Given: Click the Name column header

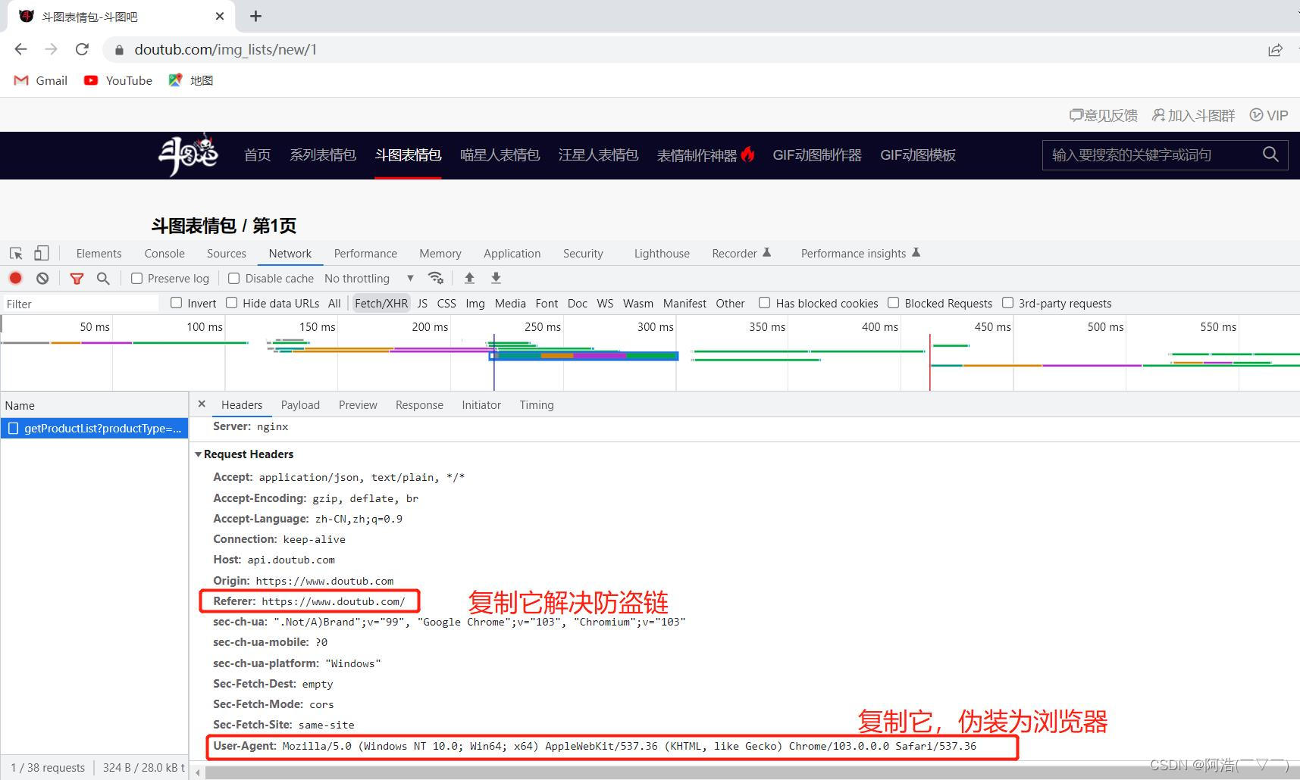Looking at the screenshot, I should (x=94, y=405).
